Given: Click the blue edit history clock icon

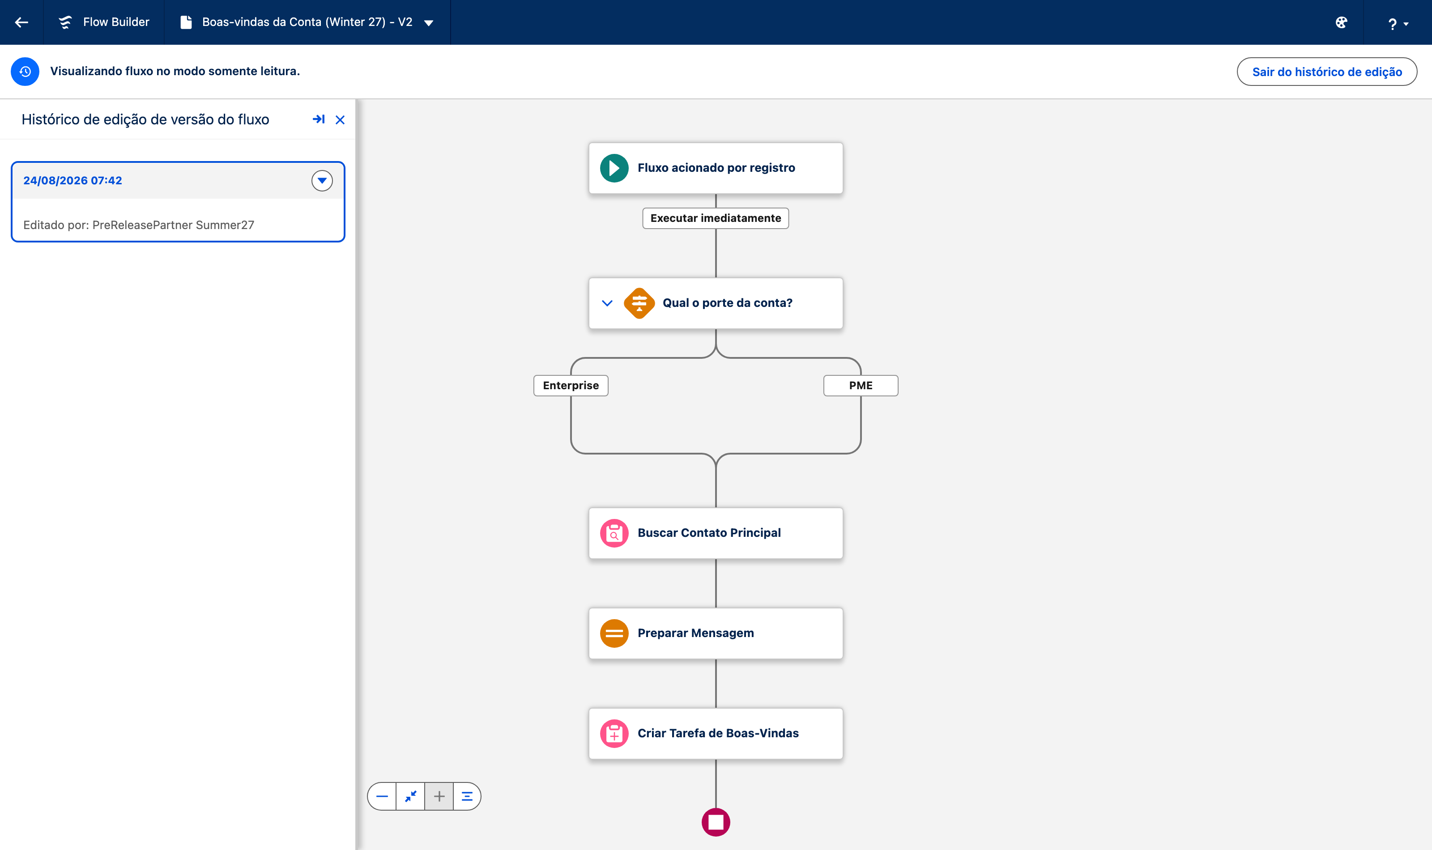Looking at the screenshot, I should (x=25, y=72).
